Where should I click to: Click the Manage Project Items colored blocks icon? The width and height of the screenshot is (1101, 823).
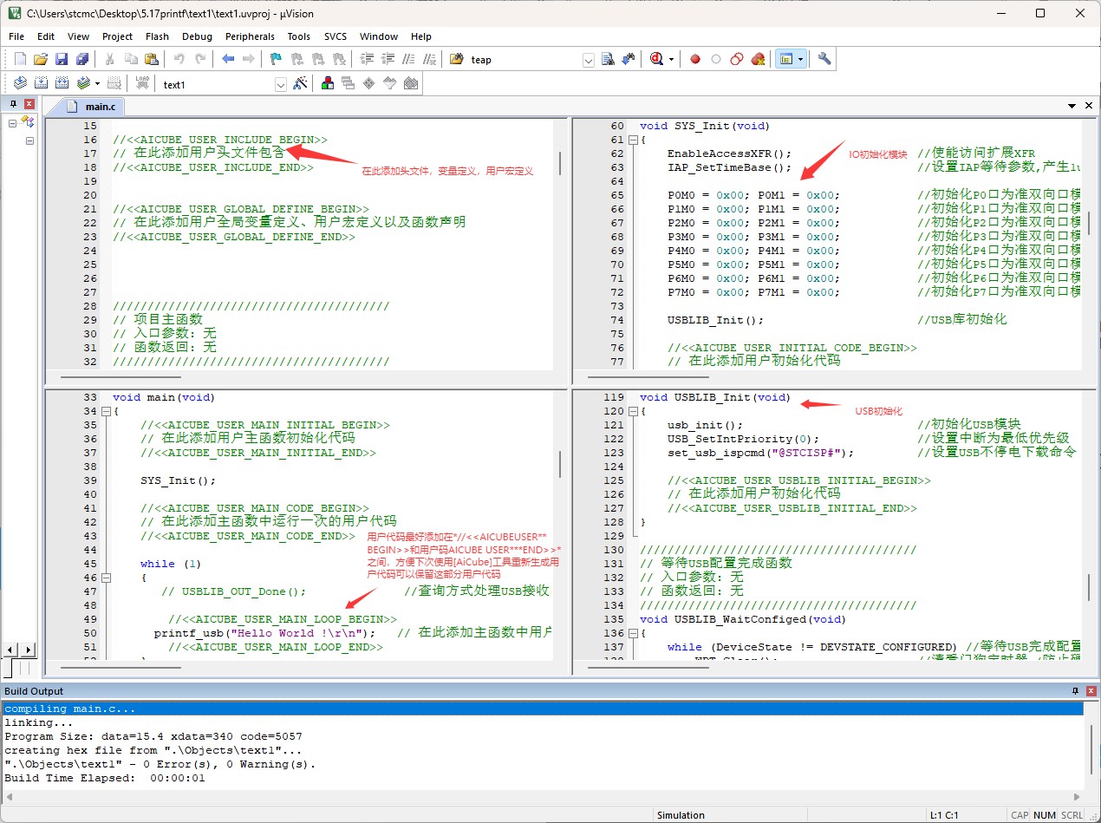point(328,83)
